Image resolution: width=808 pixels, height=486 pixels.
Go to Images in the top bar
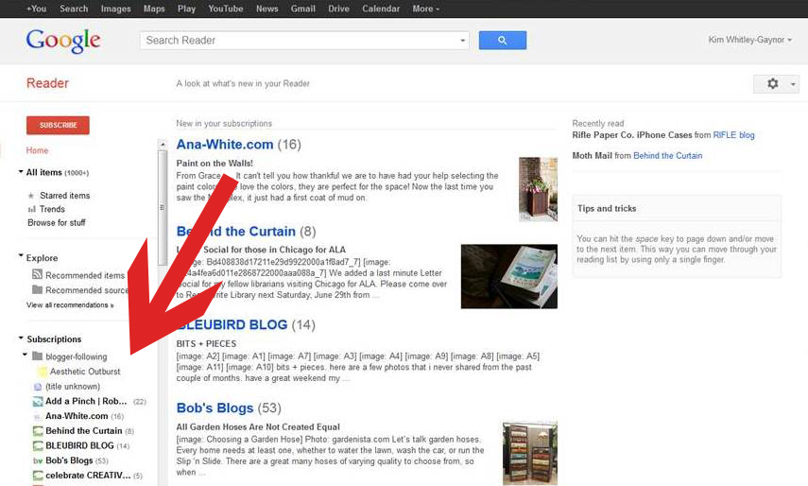point(115,9)
